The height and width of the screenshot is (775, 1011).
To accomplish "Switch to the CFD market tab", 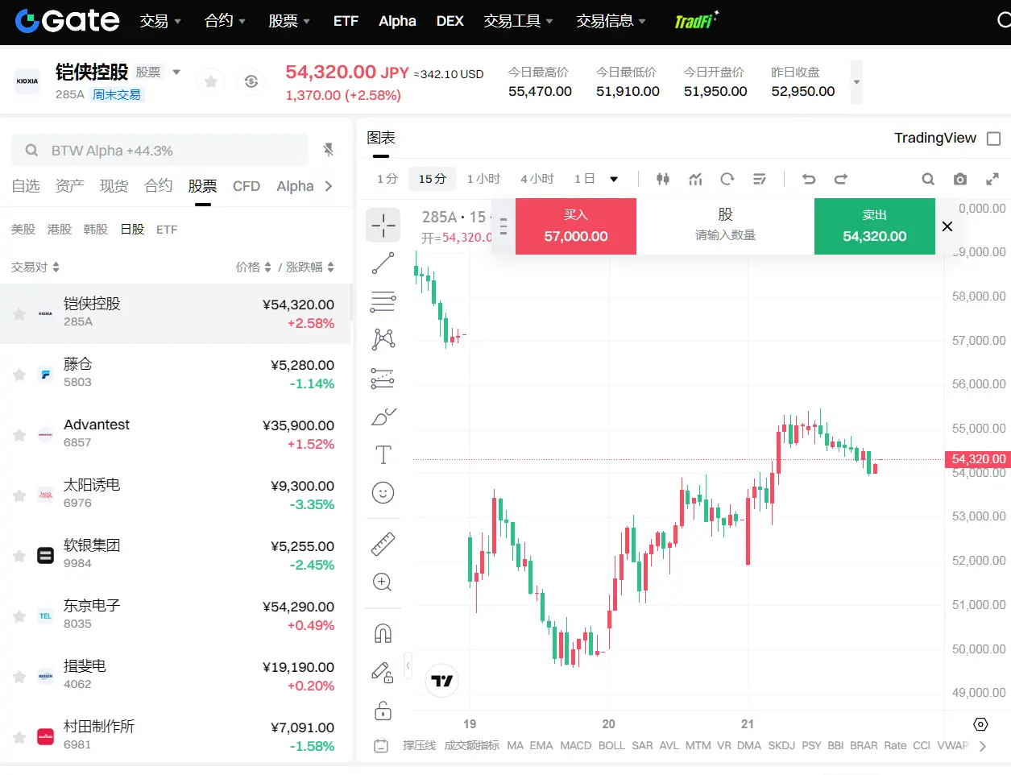I will (x=247, y=186).
